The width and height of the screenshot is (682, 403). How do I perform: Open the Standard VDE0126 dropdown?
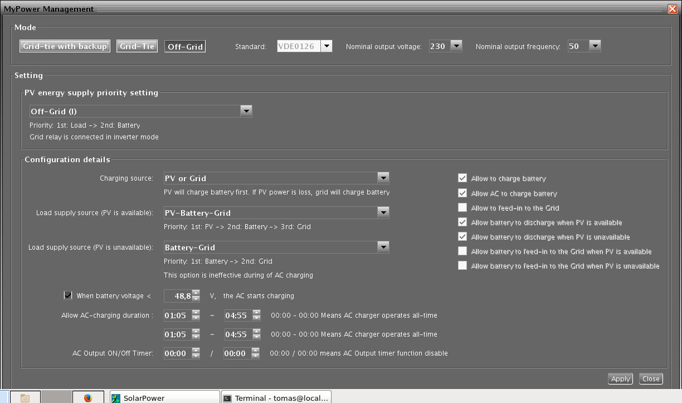point(327,46)
